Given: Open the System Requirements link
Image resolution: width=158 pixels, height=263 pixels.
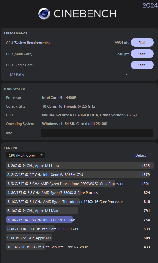Looking at the screenshot, I should (x=32, y=43).
